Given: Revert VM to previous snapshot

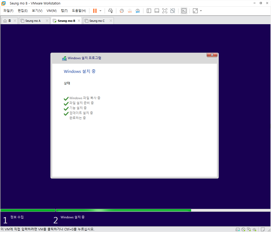Looking at the screenshot, I should point(130,11).
